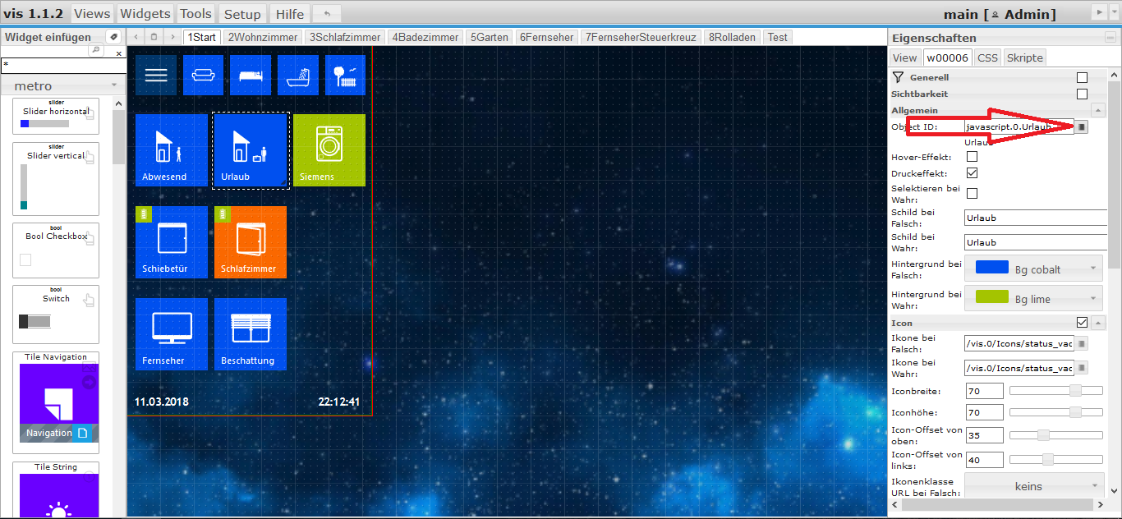
Task: Select the Fernseher TV tile
Action: 172,333
